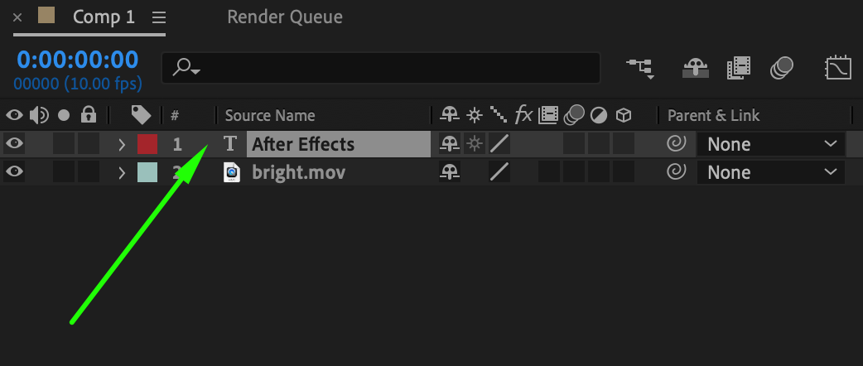The image size is (863, 366).
Task: Click the blue current timecode display
Action: 78,60
